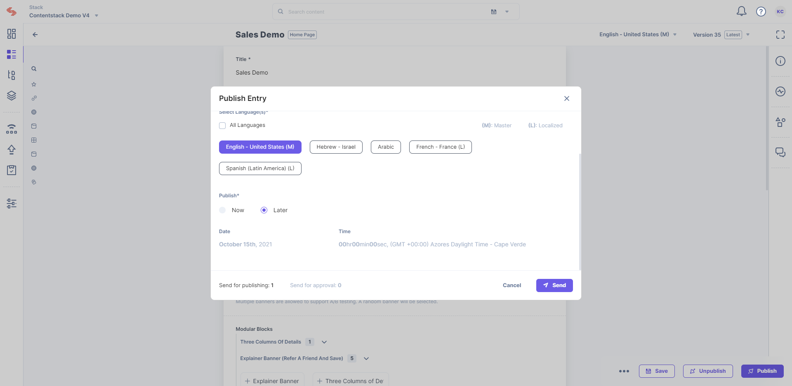Cancel the Publish Entry dialog
This screenshot has height=386, width=792.
[x=511, y=285]
